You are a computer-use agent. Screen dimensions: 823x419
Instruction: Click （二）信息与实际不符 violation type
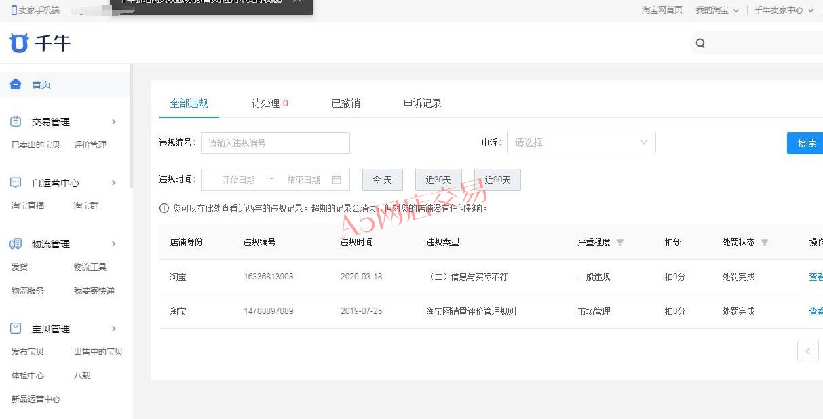point(467,277)
